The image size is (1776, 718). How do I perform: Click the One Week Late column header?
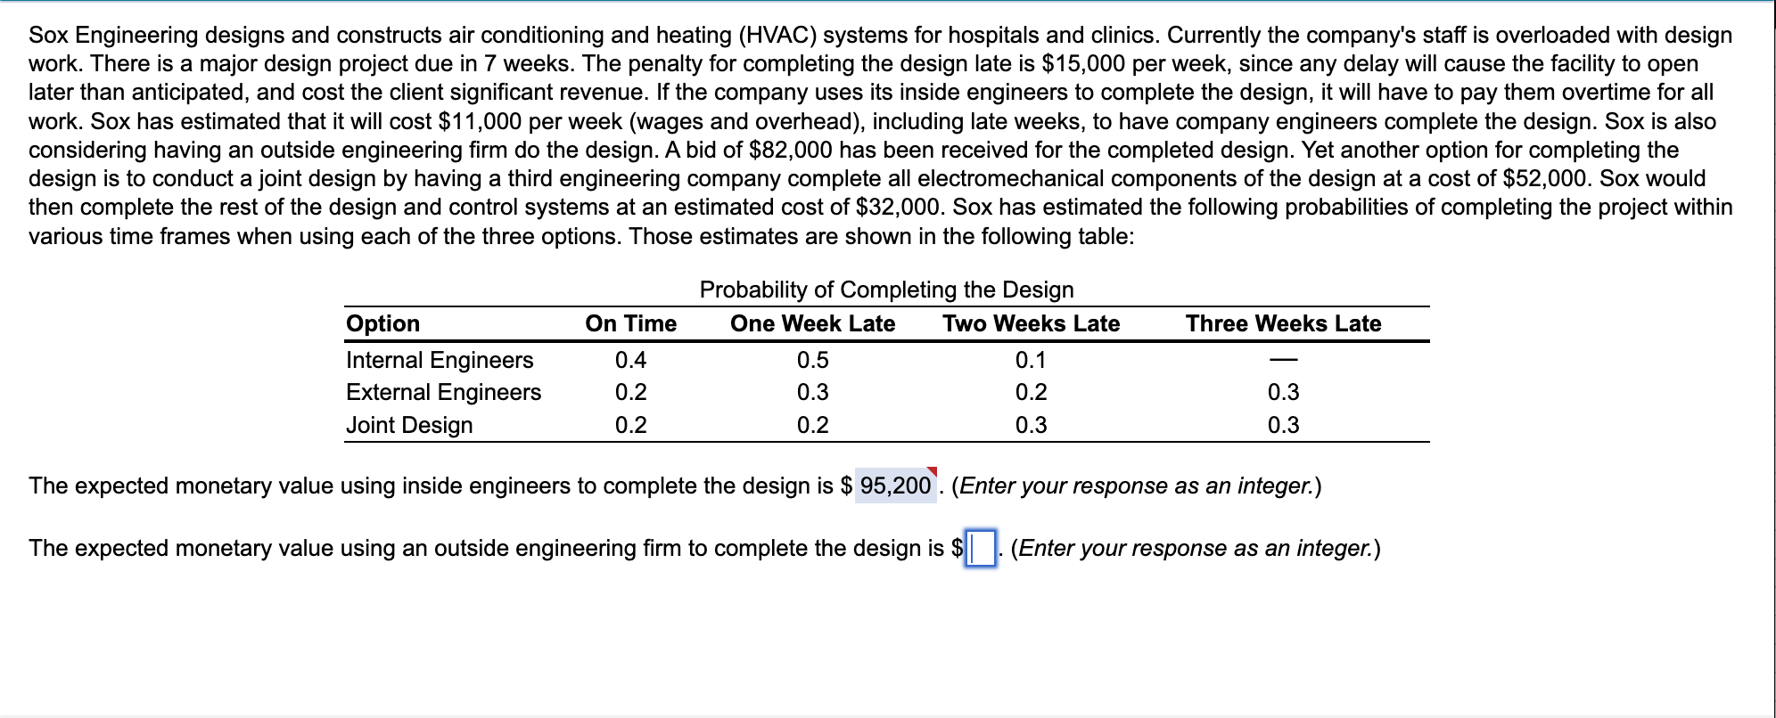(813, 323)
